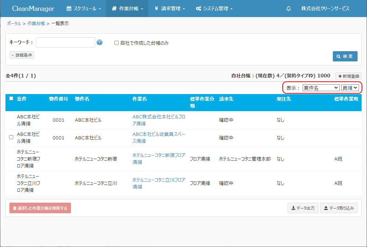Screen dimensions: 367x247
Task: Click the trash delete selected ledgers button
Action: (x=40, y=208)
